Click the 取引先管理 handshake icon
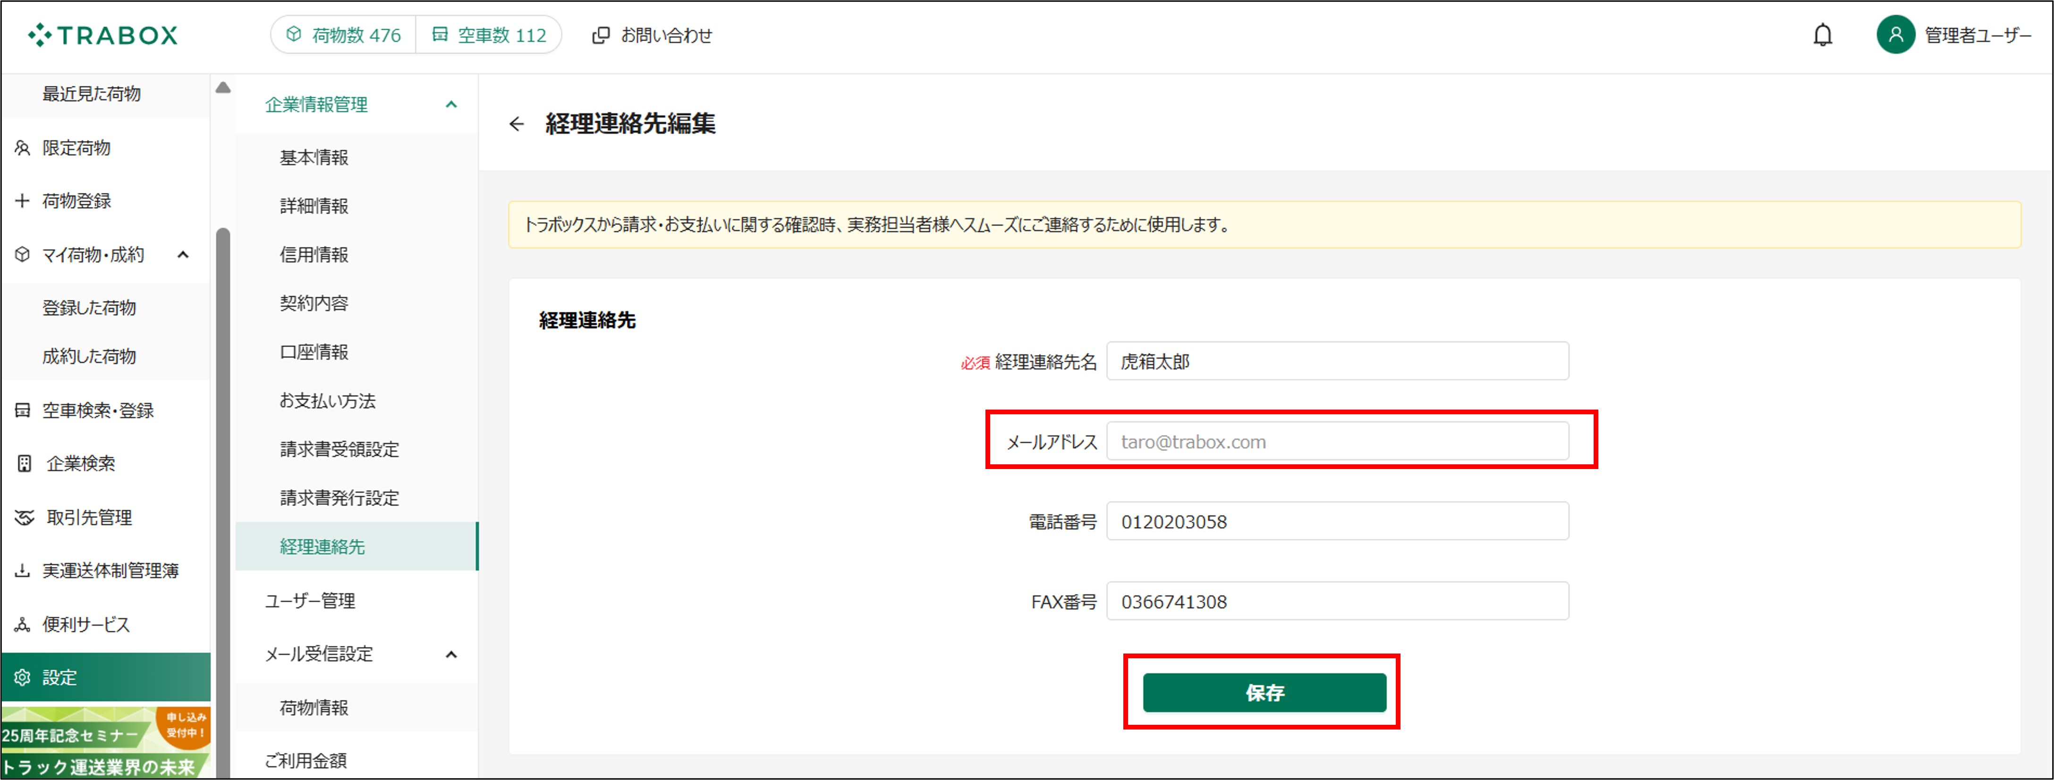Viewport: 2054px width, 780px height. (24, 518)
